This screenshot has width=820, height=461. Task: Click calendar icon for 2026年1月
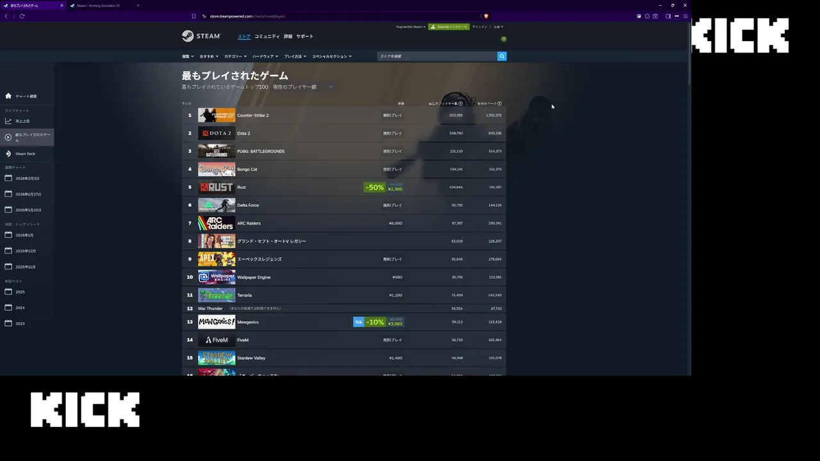coord(8,235)
